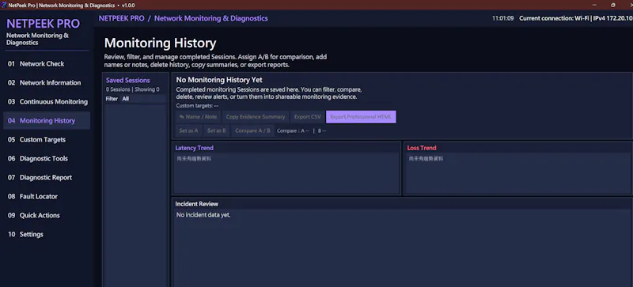Click the 'Compare : A --' label
Image resolution: width=633 pixels, height=287 pixels.
tap(293, 131)
